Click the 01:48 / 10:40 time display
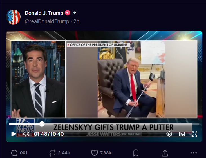The width and height of the screenshot is (206, 158). tap(49, 134)
